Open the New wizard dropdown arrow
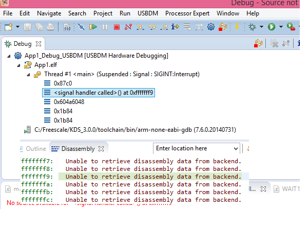 (x=17, y=27)
